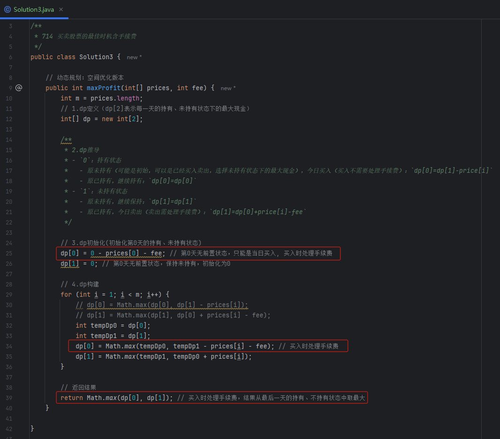Click line number 39 in the gutter
Screen dimensions: 500x439
tap(9, 398)
